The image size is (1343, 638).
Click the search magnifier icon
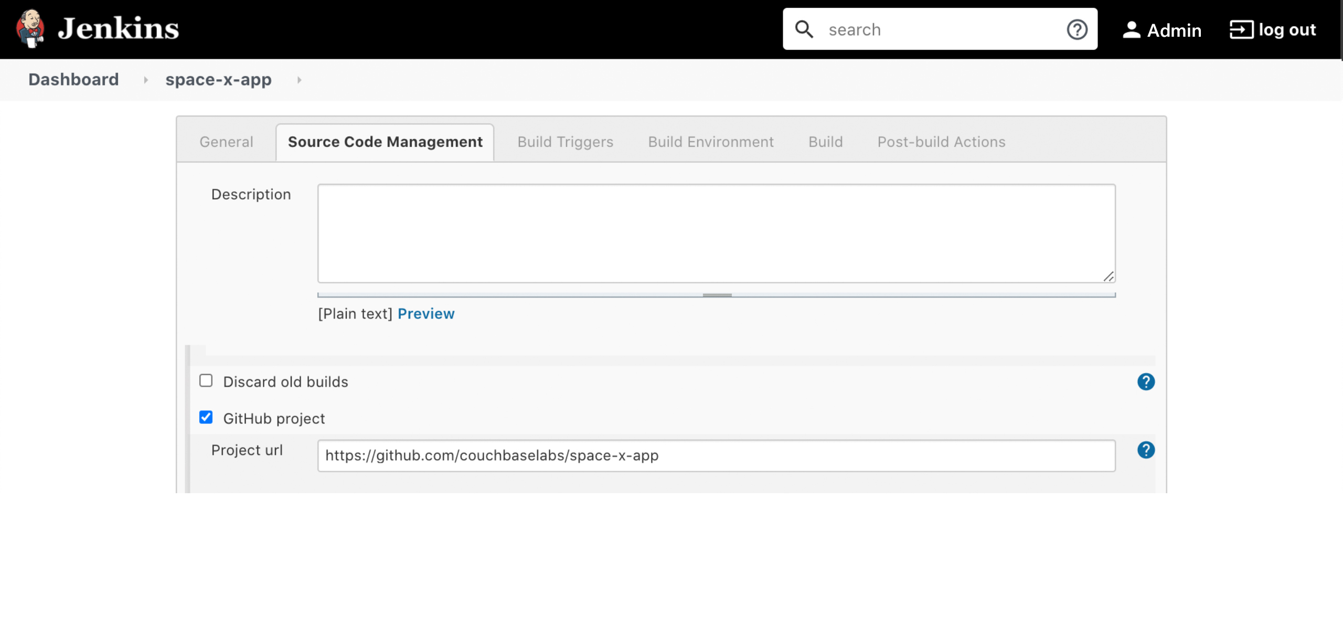pyautogui.click(x=804, y=29)
